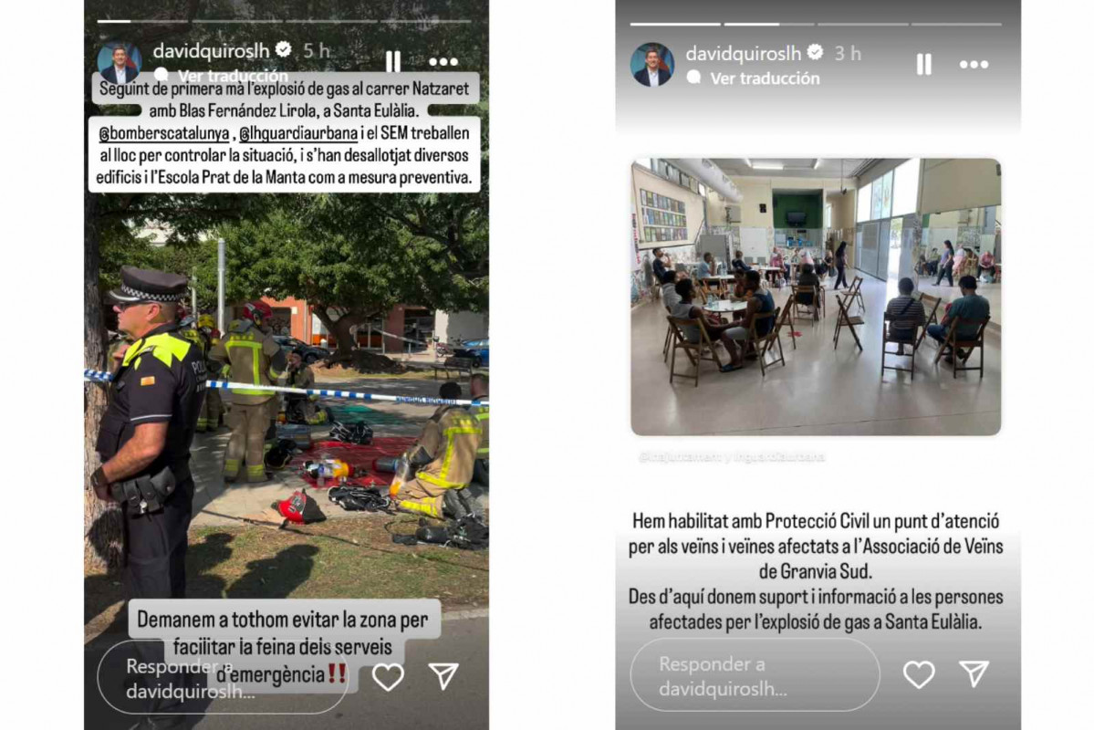Open the davidquiroslh profile picture on the left story
This screenshot has width=1094, height=730.
[x=120, y=61]
